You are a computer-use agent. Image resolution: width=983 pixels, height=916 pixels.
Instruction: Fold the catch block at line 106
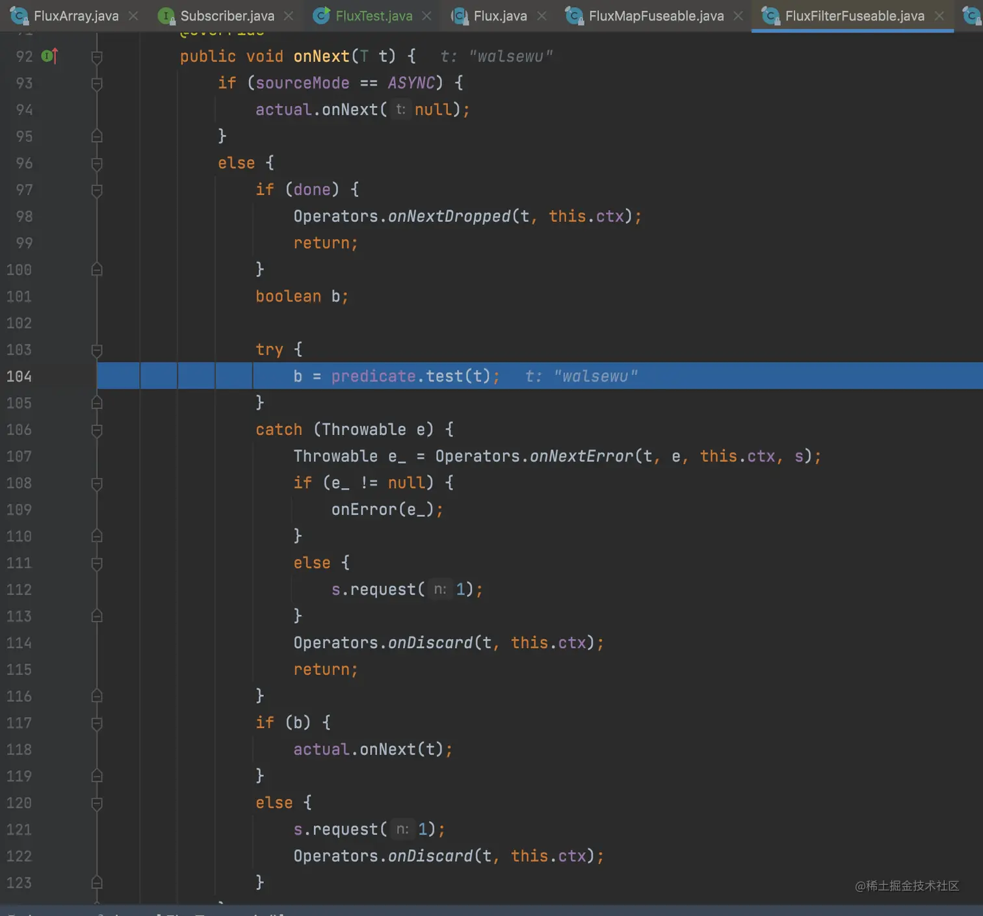click(97, 430)
